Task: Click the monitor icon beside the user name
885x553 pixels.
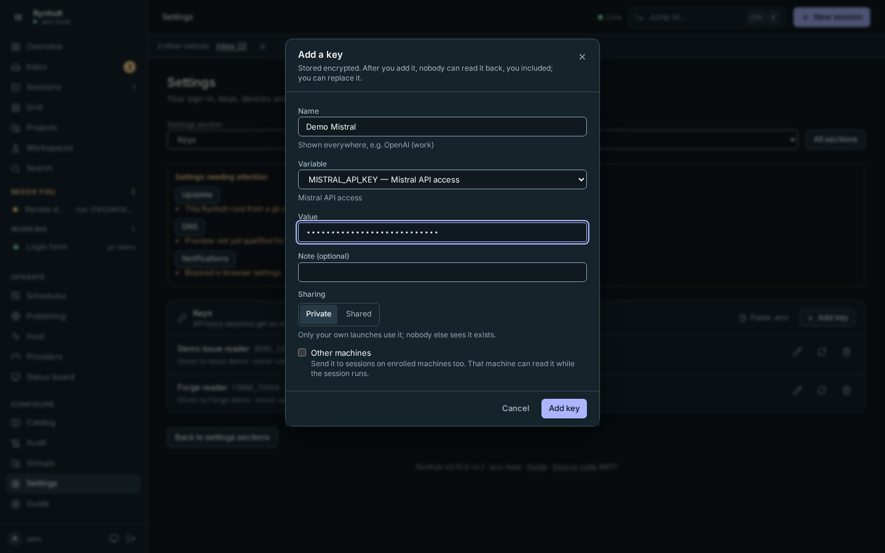Action: (x=114, y=539)
